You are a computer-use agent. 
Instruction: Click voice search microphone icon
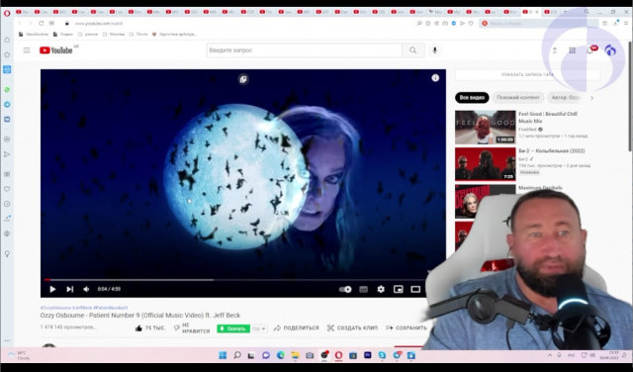tap(434, 50)
